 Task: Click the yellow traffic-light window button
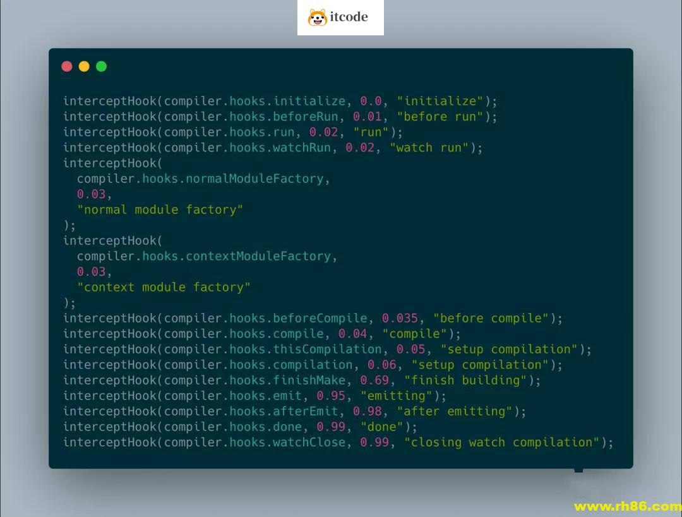(x=84, y=66)
